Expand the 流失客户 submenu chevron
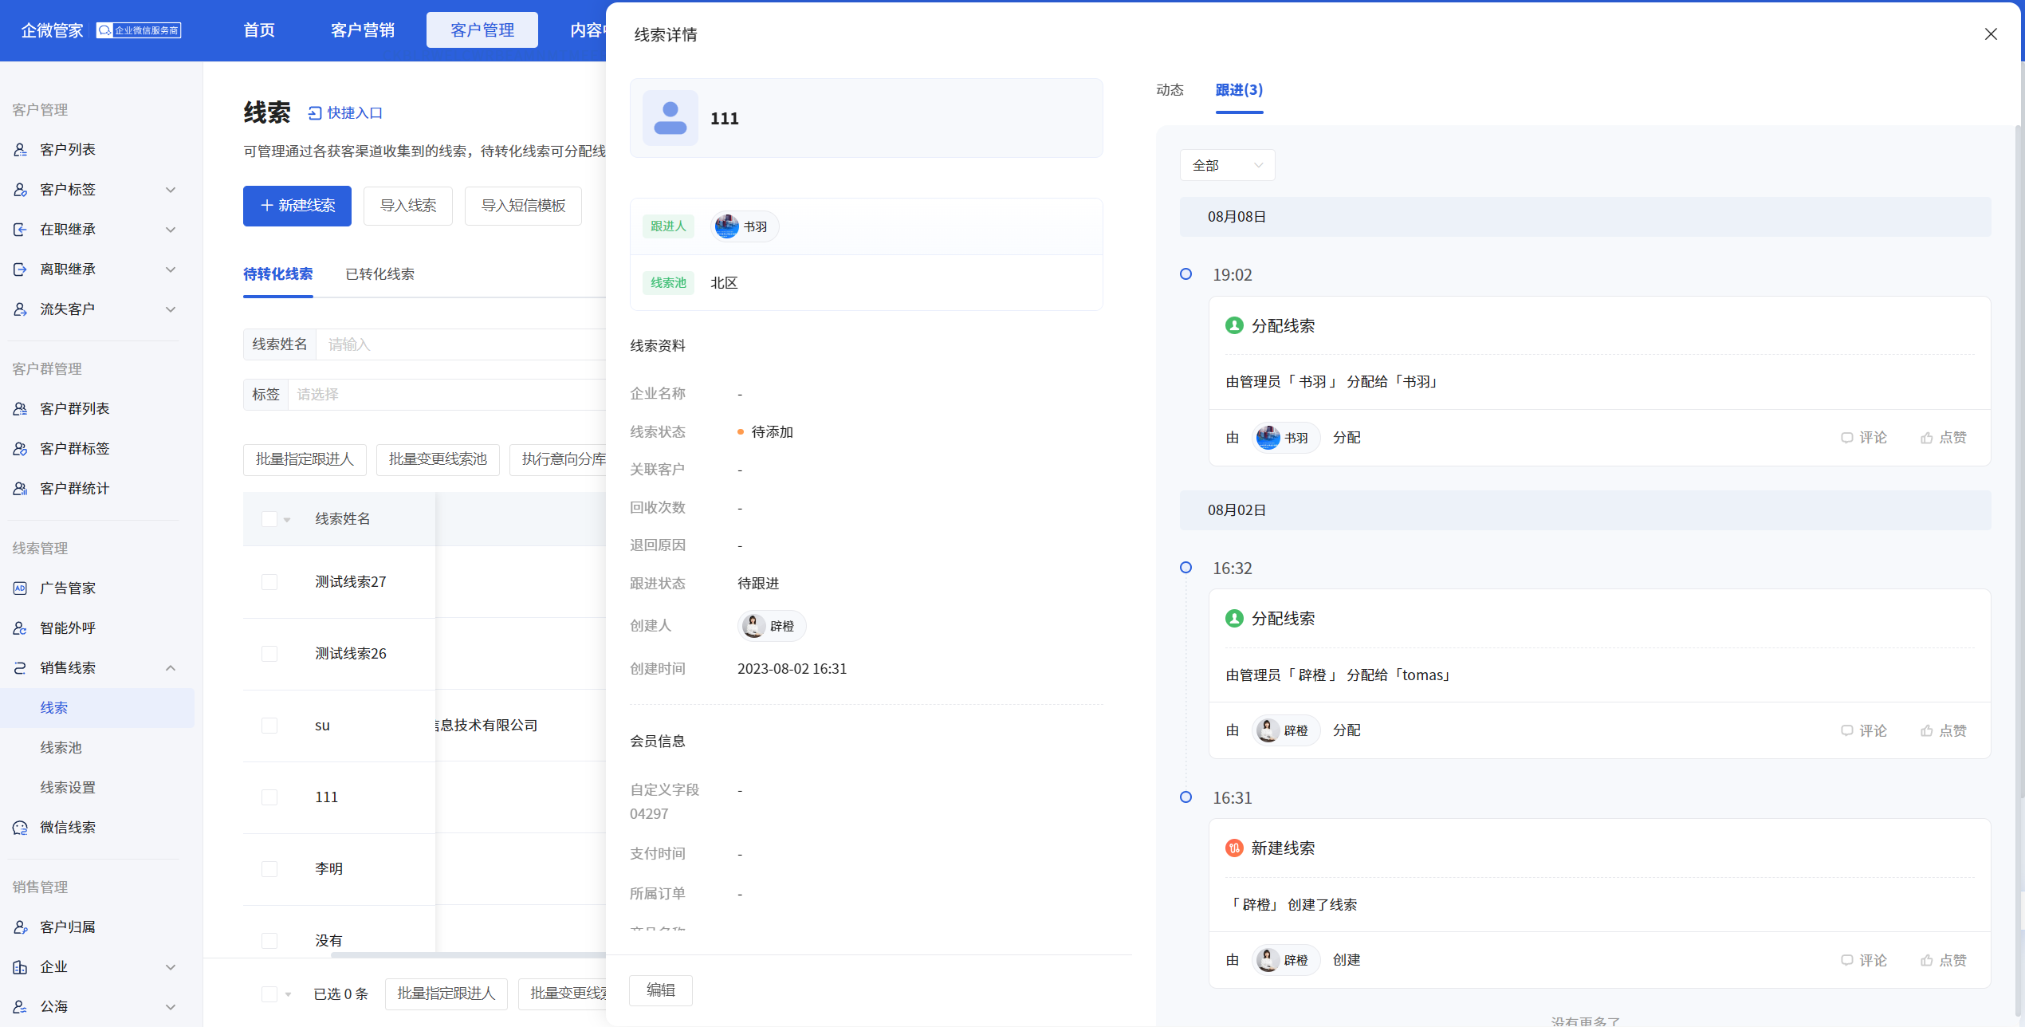 (171, 309)
